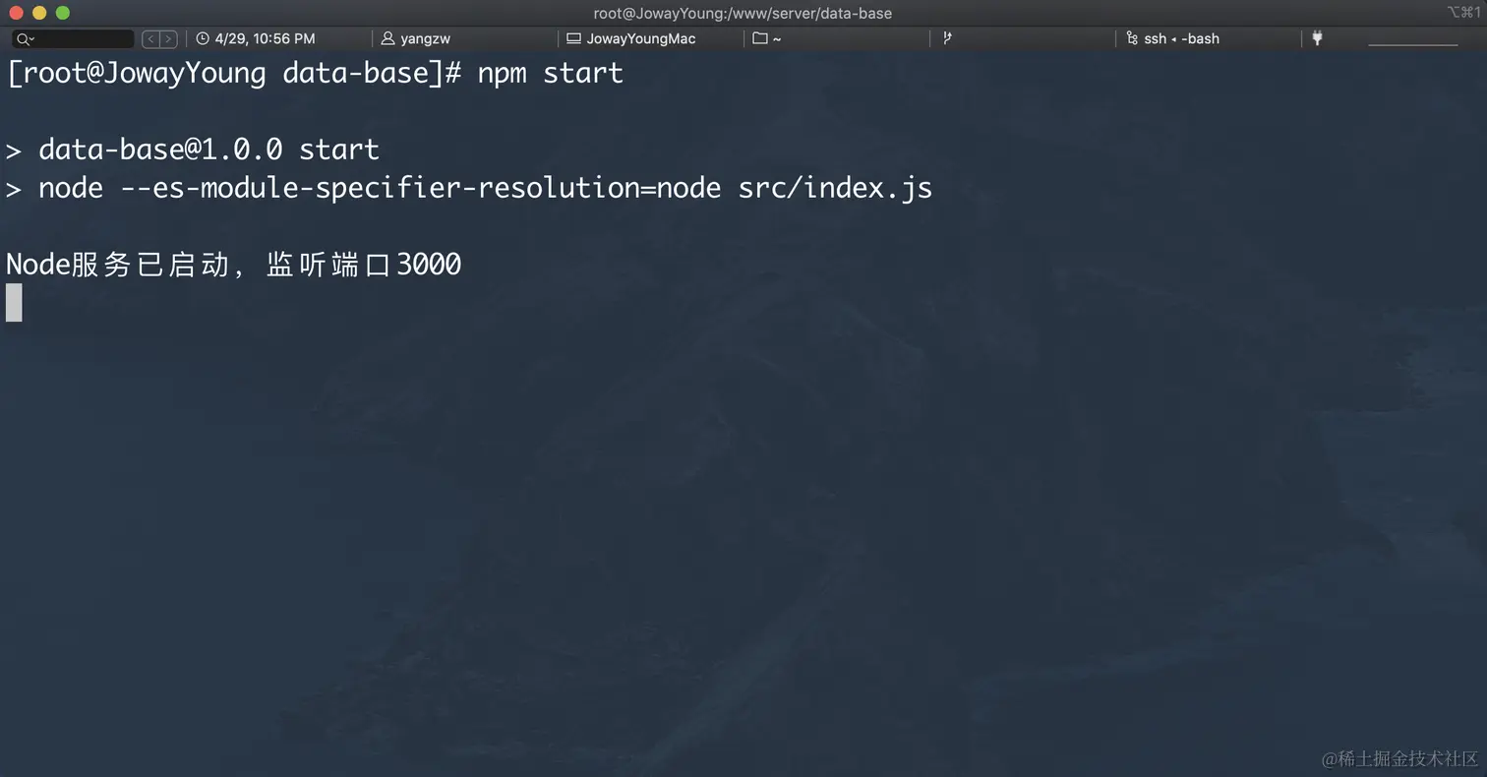Click the git branch icon in status bar
This screenshot has width=1487, height=777.
947,38
